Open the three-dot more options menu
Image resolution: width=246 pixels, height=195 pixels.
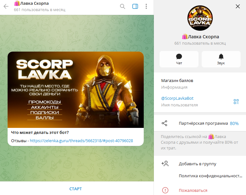146,6
